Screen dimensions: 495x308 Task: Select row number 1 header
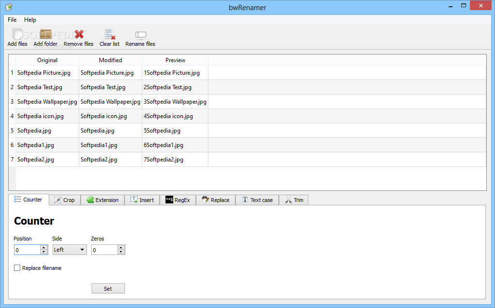click(x=12, y=73)
